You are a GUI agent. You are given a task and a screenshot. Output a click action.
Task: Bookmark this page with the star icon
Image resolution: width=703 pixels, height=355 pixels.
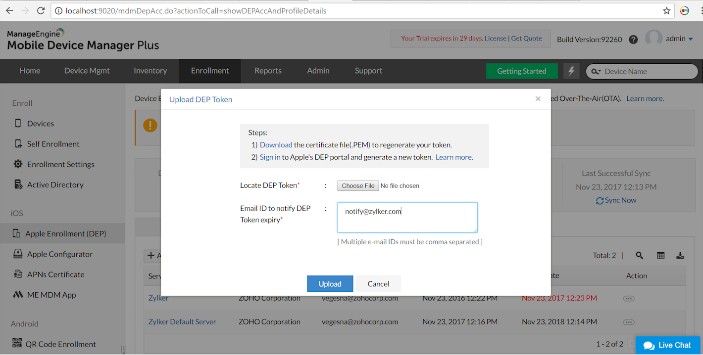(667, 10)
